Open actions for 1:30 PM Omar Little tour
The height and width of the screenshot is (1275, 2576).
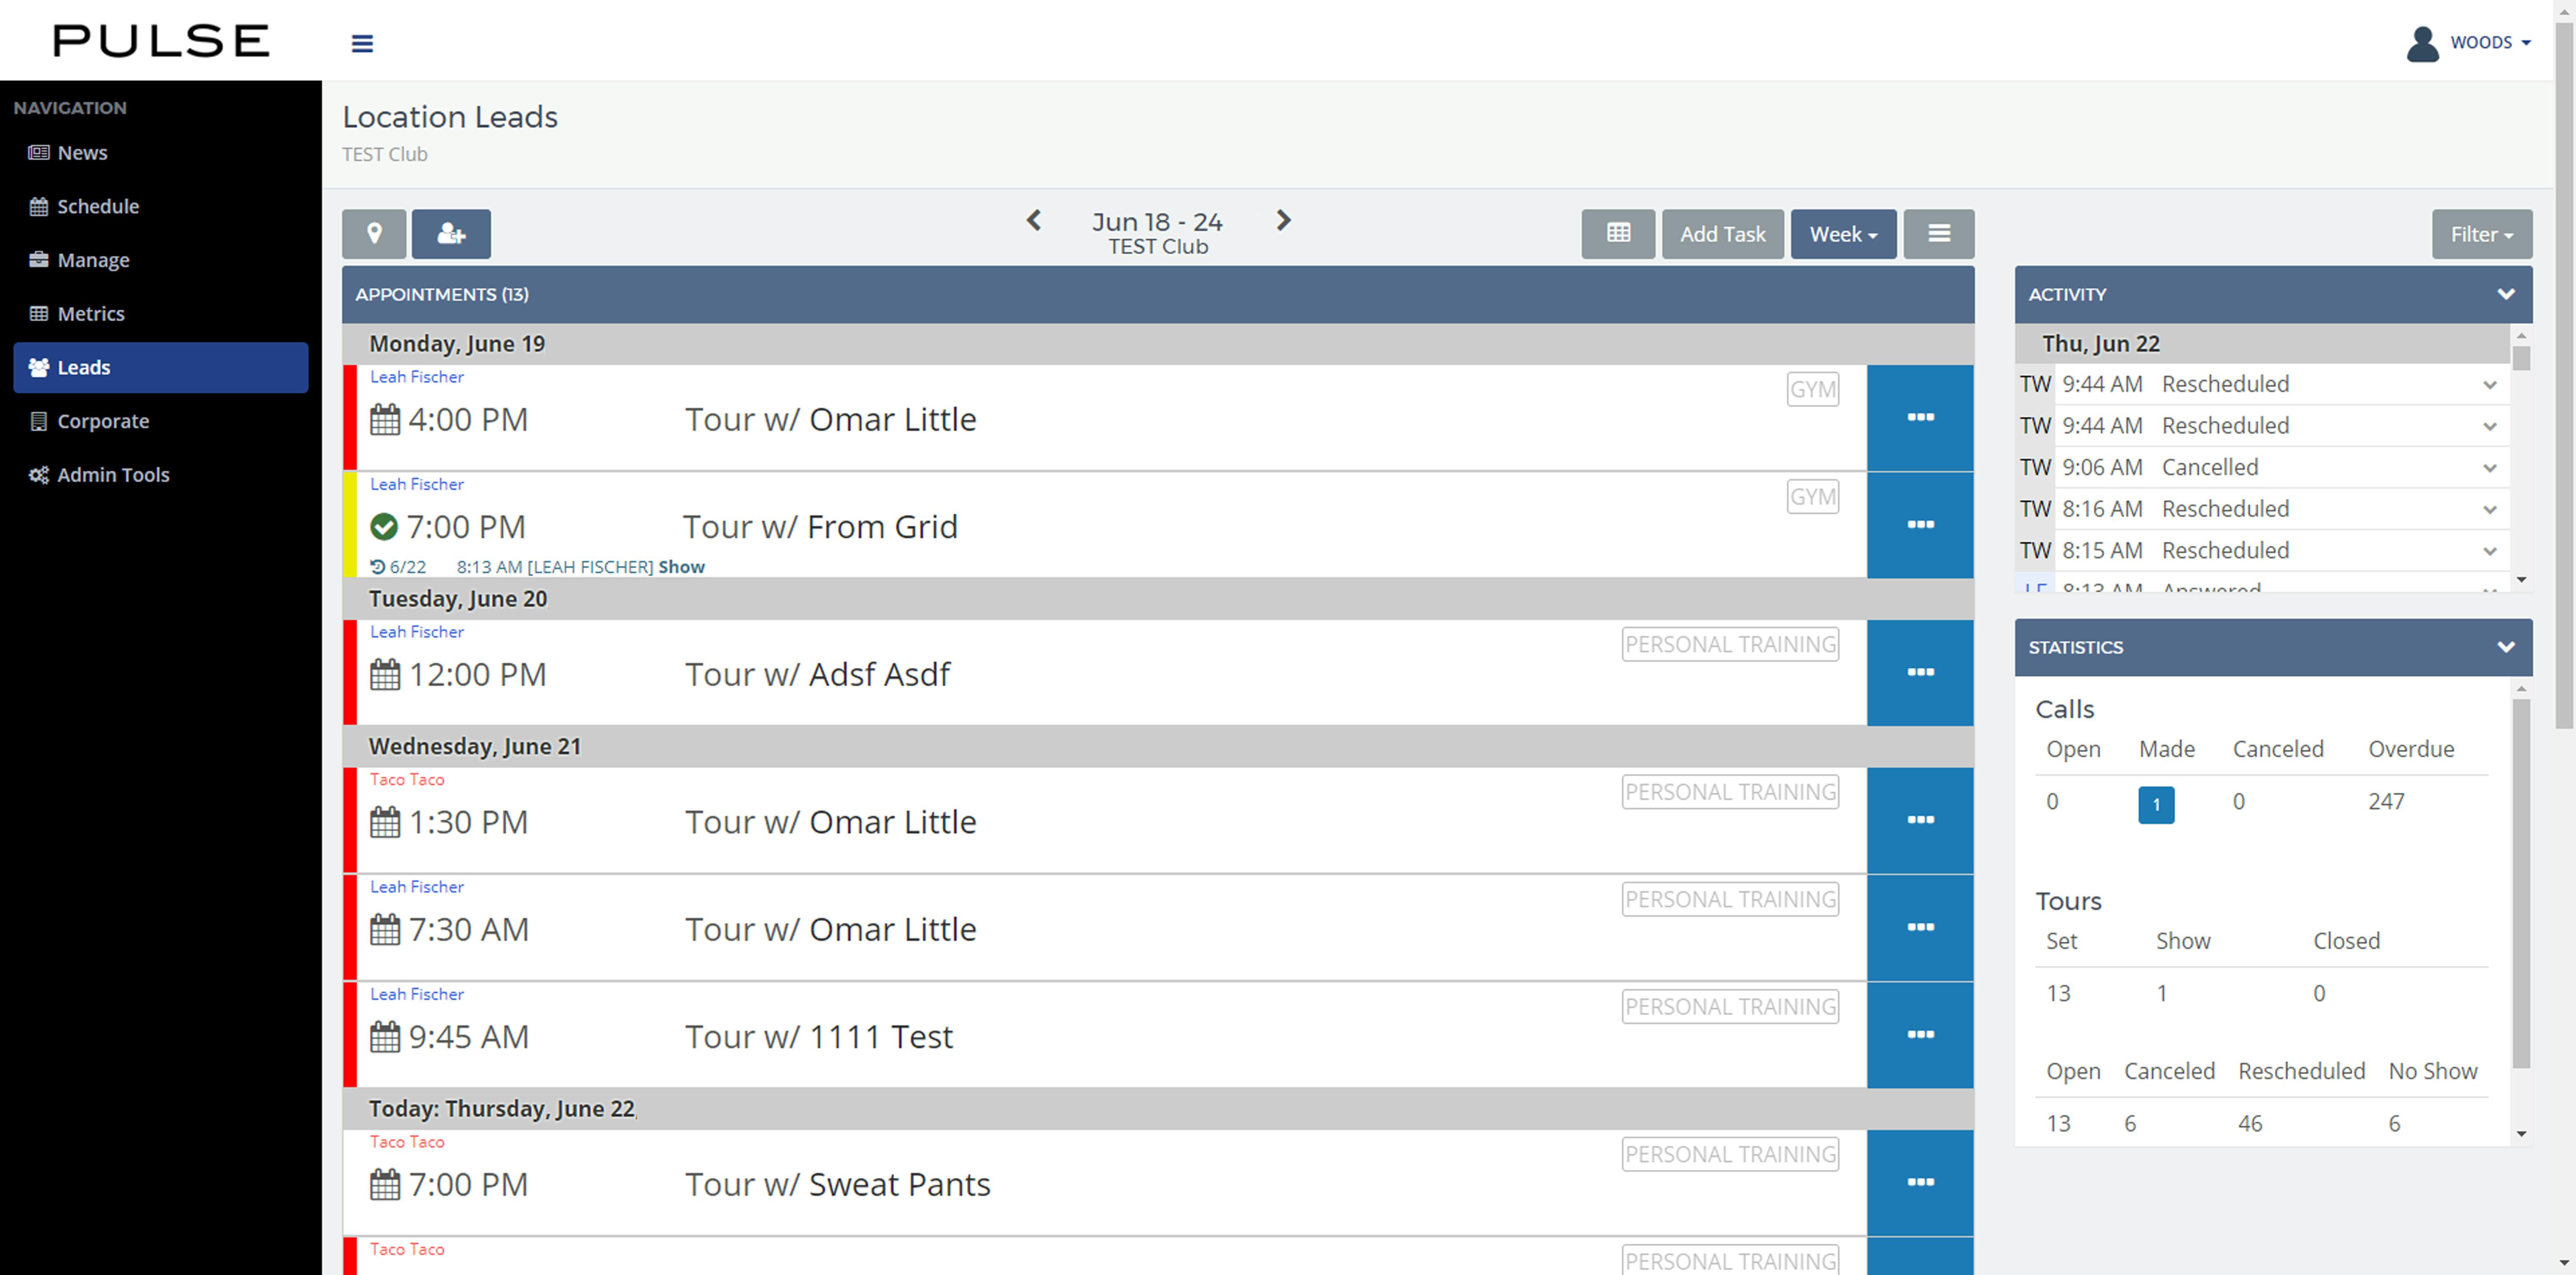coord(1920,820)
